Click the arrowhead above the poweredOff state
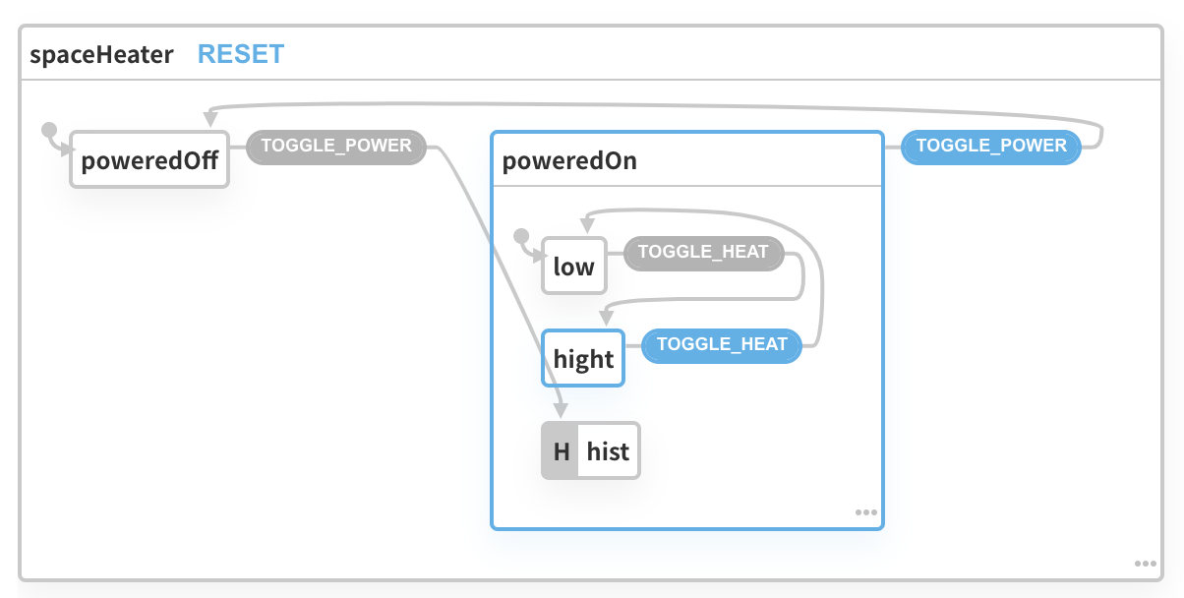 209,117
